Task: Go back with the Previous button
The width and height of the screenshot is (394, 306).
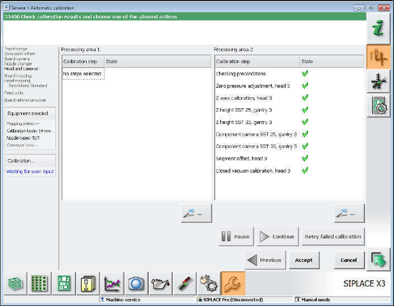Action: 265,260
